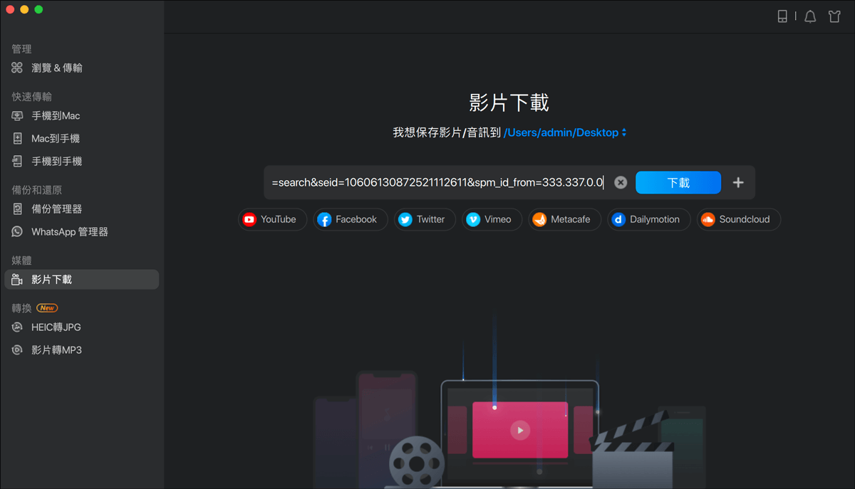
Task: Add another URL with the plus button
Action: coord(738,182)
